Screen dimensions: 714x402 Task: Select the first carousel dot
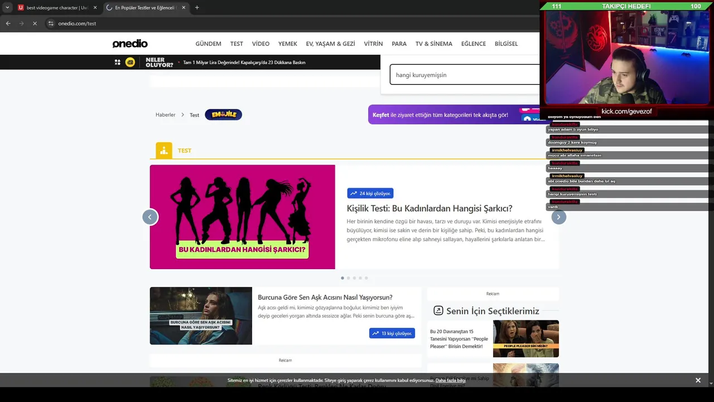coord(342,277)
